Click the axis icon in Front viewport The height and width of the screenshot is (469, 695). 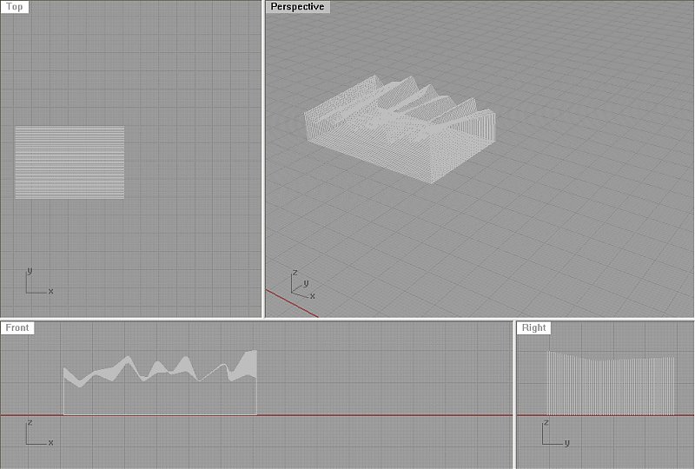[x=39, y=433]
